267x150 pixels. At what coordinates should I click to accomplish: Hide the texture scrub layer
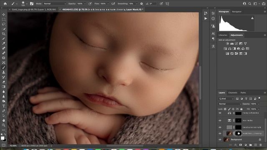pyautogui.click(x=220, y=127)
